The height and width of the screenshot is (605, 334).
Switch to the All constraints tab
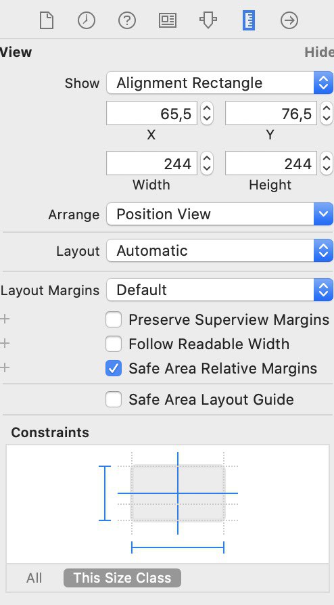(x=34, y=578)
